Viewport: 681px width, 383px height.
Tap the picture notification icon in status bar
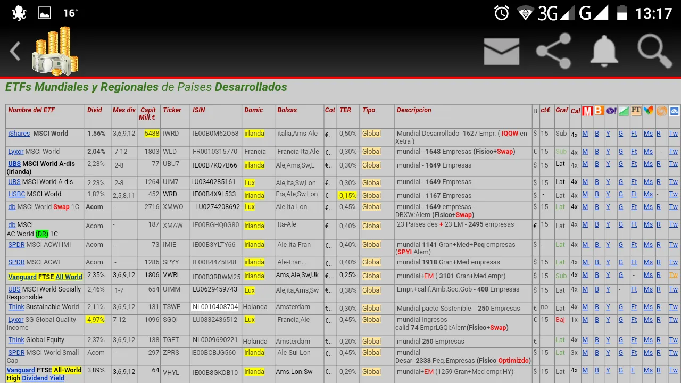coord(45,13)
